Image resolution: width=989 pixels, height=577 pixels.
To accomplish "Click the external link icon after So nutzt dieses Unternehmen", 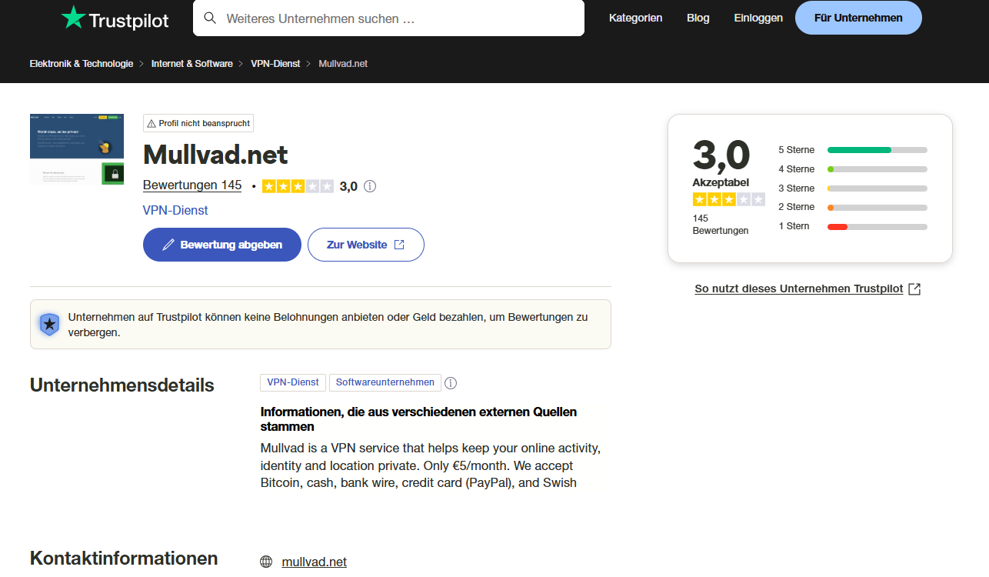I will (914, 289).
